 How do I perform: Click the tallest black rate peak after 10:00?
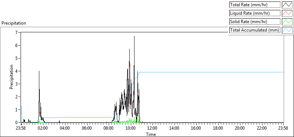click(134, 36)
